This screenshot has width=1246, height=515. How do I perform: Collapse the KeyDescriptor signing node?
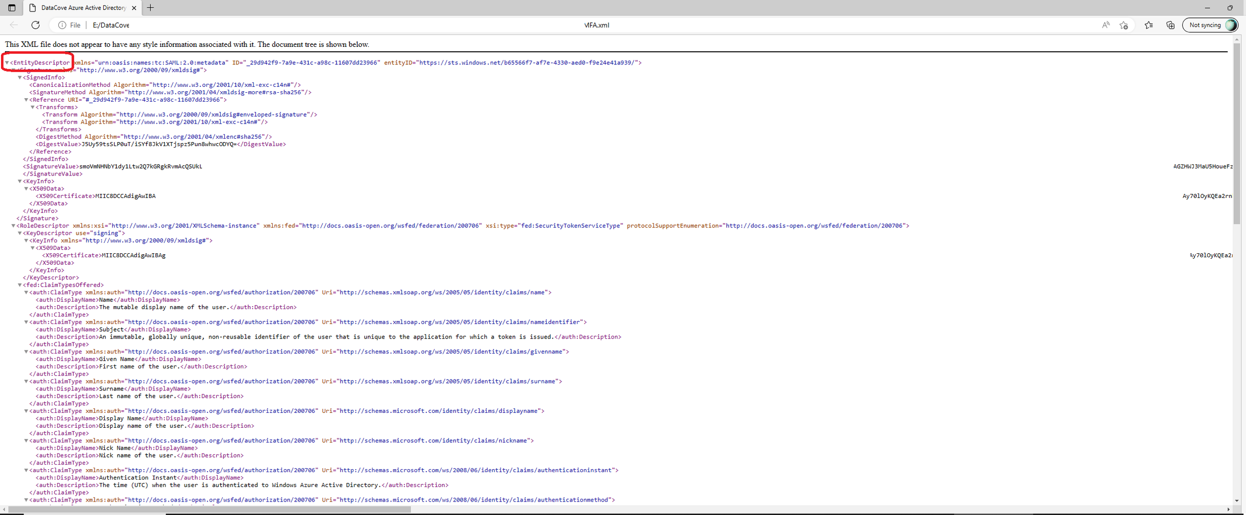click(20, 233)
